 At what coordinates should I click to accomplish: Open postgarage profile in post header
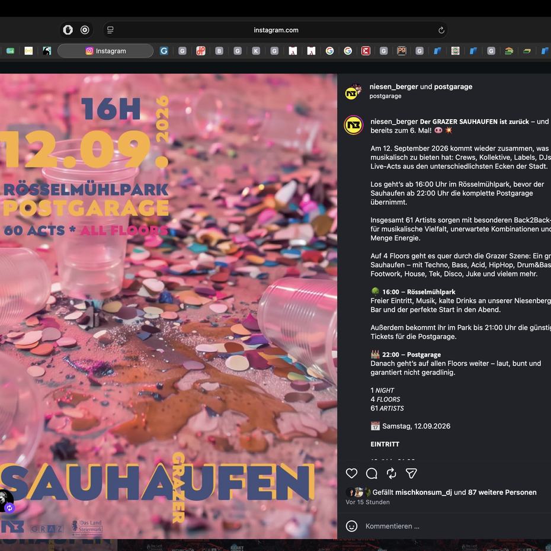(x=453, y=87)
